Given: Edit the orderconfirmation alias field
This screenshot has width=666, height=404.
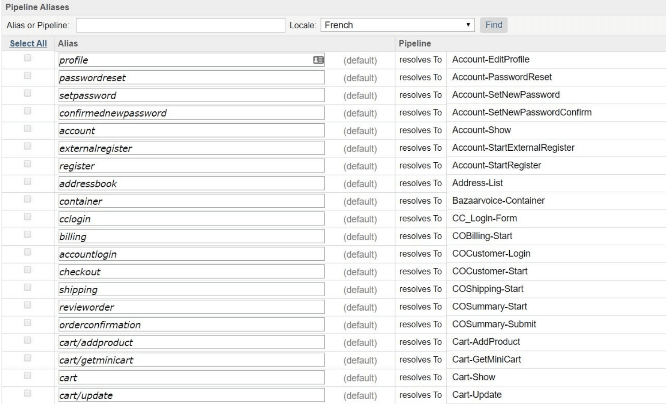Looking at the screenshot, I should [191, 325].
